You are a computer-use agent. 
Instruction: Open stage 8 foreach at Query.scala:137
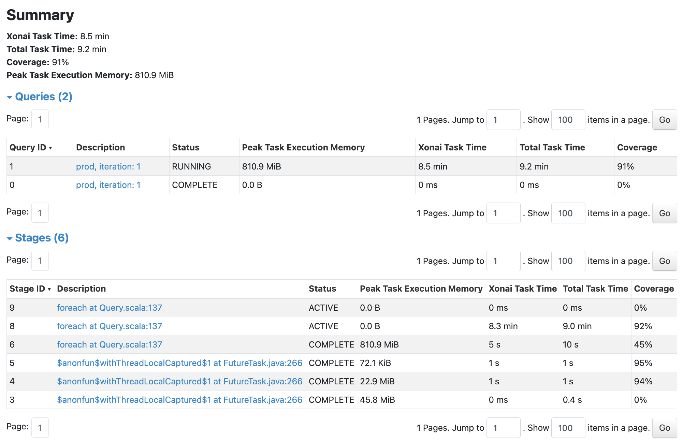pos(109,326)
